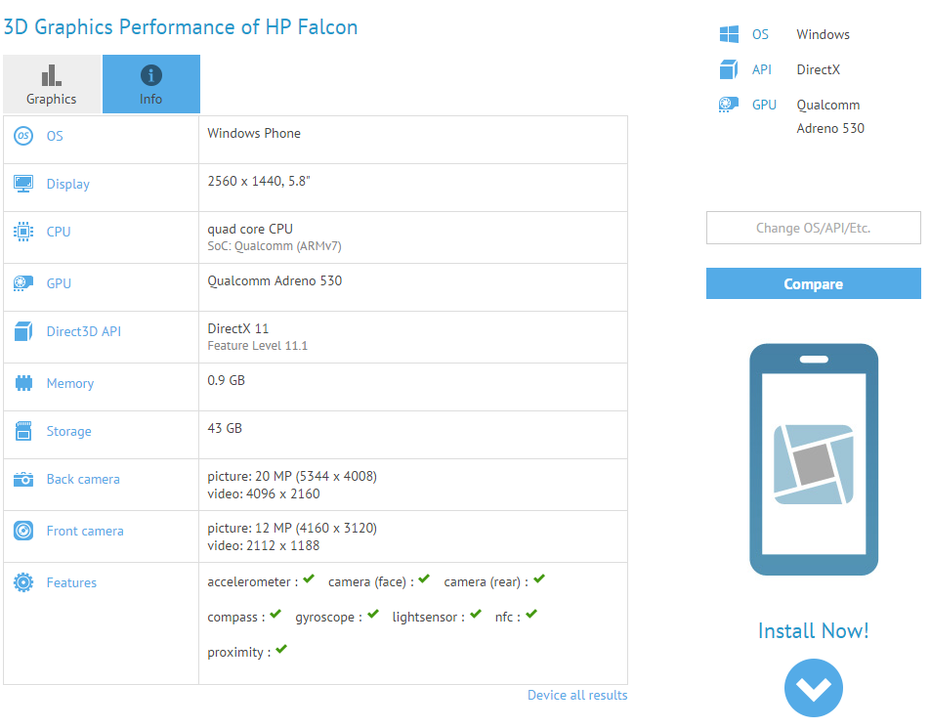
Task: Click the OS row icon
Action: pos(23,136)
